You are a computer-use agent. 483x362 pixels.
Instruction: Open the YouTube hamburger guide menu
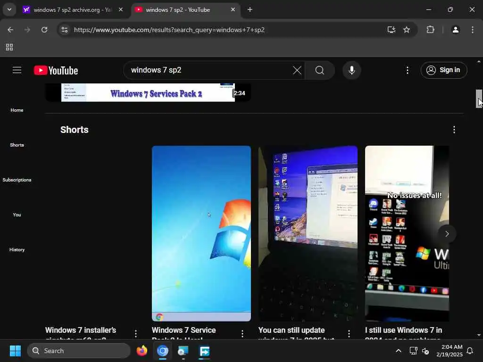(x=17, y=70)
